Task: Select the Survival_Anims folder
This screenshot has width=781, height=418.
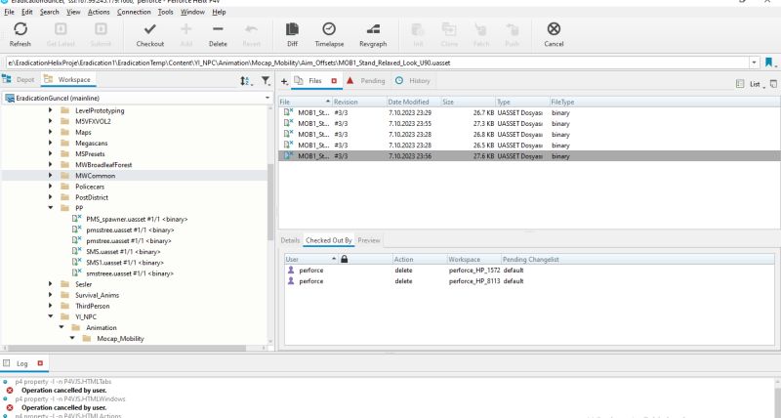Action: (x=97, y=295)
